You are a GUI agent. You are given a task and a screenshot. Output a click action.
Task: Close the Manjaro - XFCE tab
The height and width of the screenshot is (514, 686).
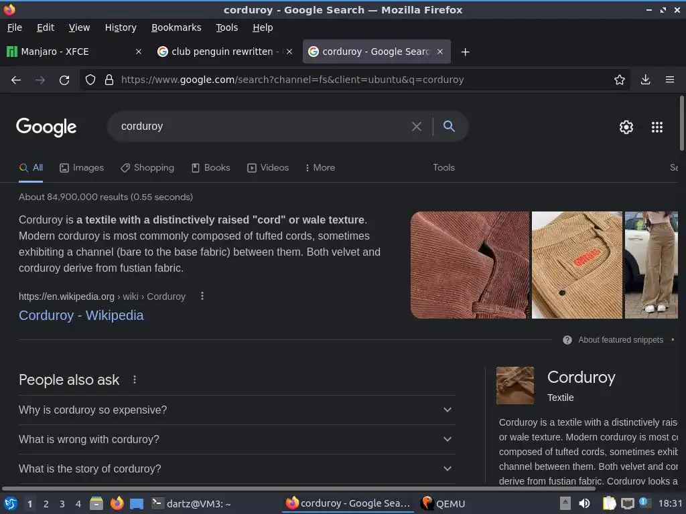point(138,52)
